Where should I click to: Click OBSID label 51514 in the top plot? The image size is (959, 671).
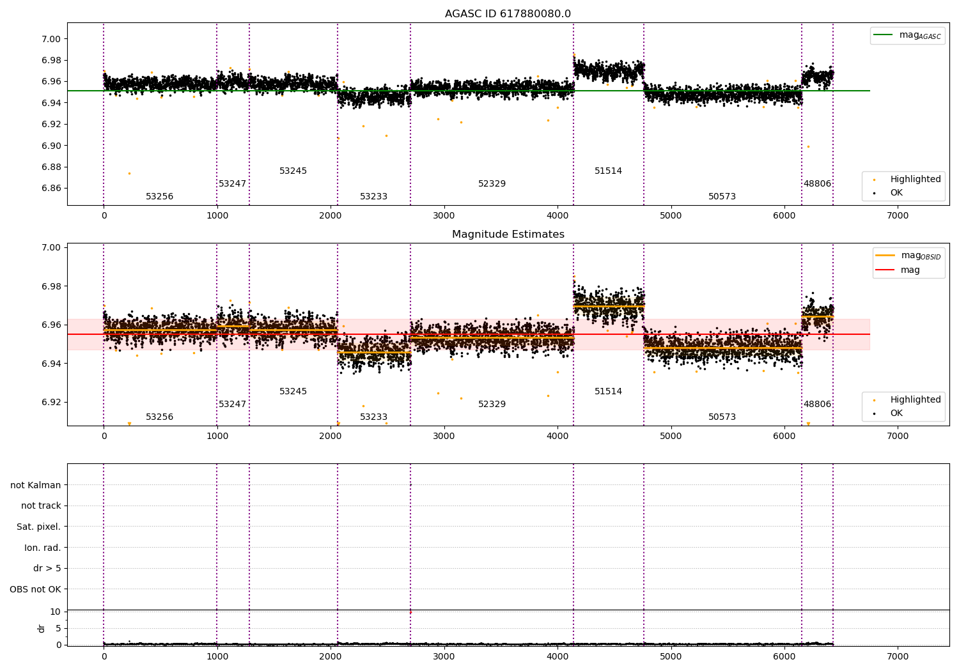coord(608,171)
